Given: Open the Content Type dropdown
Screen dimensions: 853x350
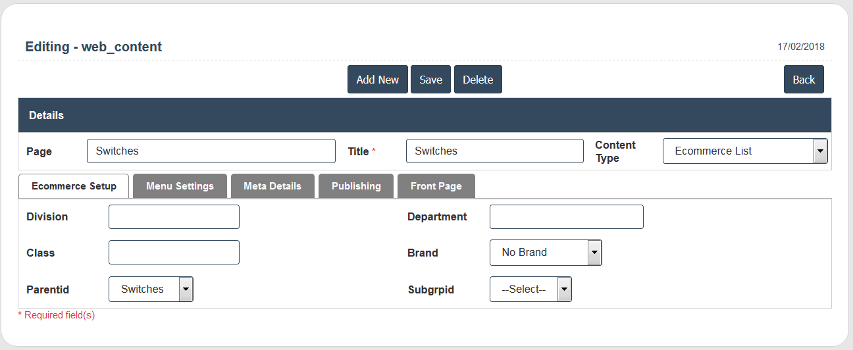Looking at the screenshot, I should point(744,151).
